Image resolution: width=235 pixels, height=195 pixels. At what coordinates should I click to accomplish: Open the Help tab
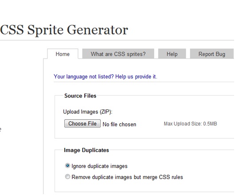(172, 54)
